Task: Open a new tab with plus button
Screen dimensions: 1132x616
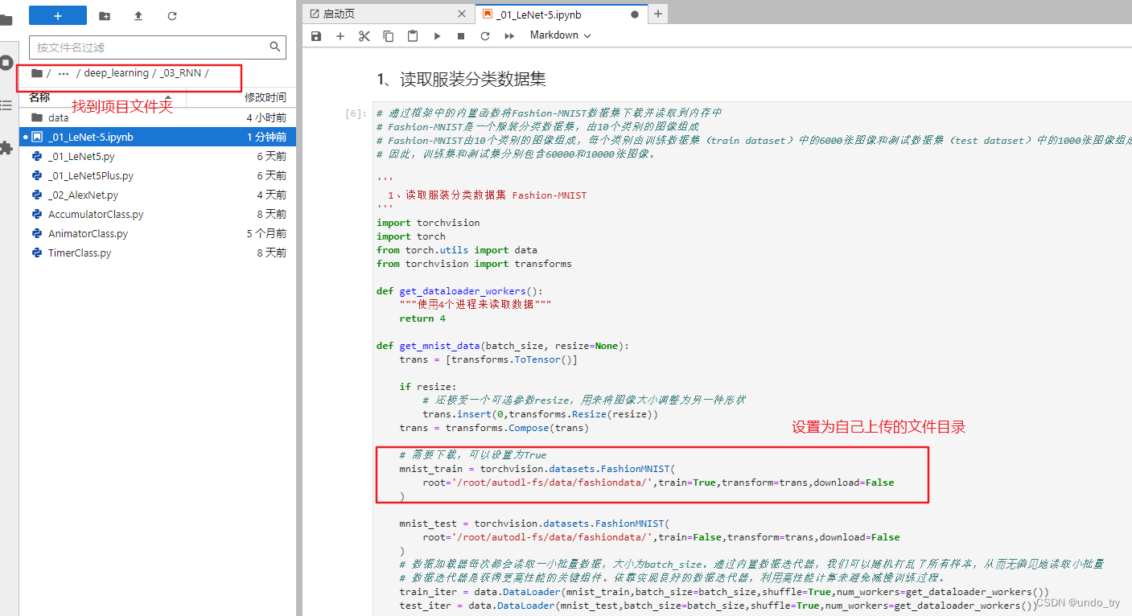Action: click(x=658, y=14)
